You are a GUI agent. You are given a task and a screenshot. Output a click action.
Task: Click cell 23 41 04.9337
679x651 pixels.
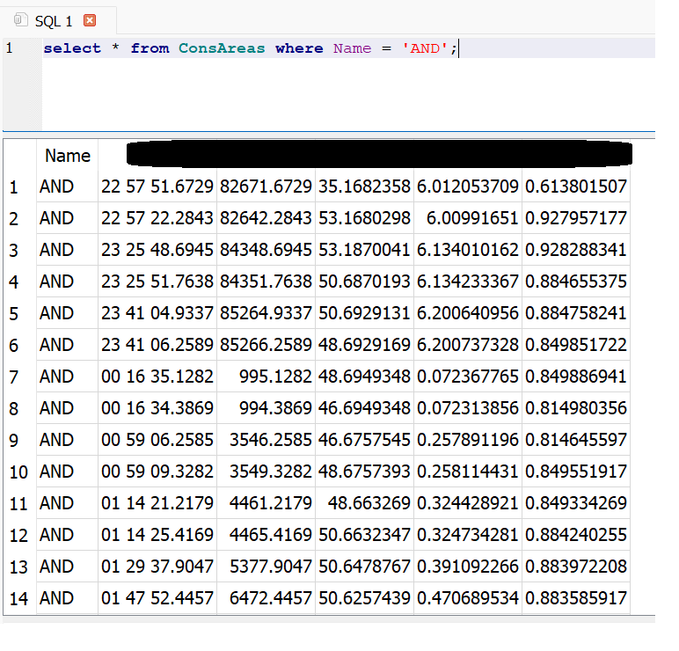tap(157, 313)
